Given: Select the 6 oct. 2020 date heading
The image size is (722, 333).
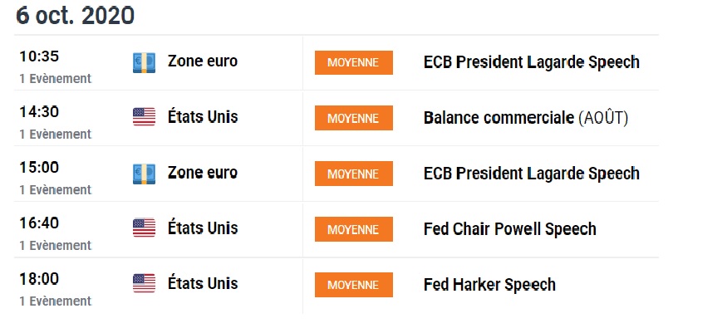Looking at the screenshot, I should (x=75, y=16).
